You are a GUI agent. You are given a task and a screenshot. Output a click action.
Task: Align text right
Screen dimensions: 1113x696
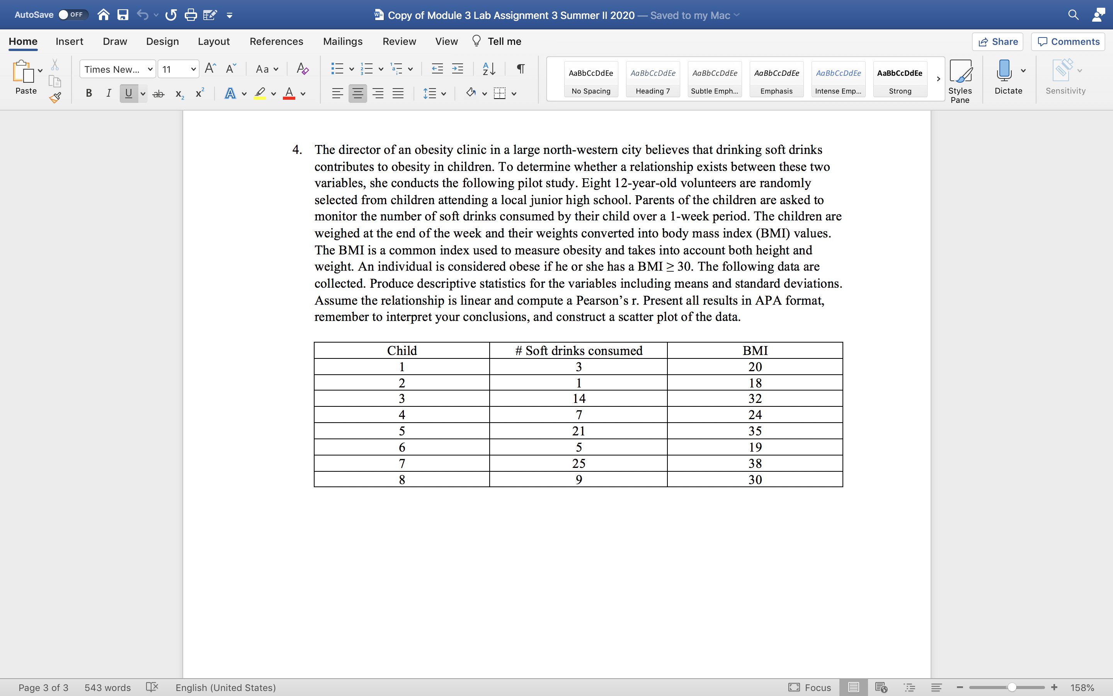[378, 94]
